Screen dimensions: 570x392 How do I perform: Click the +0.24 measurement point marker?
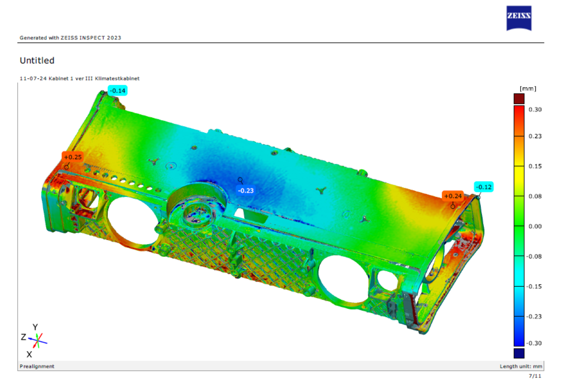(x=453, y=206)
